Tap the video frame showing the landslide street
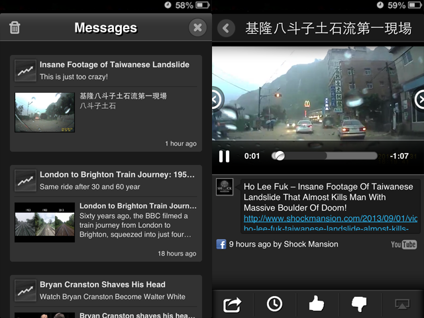 318,93
